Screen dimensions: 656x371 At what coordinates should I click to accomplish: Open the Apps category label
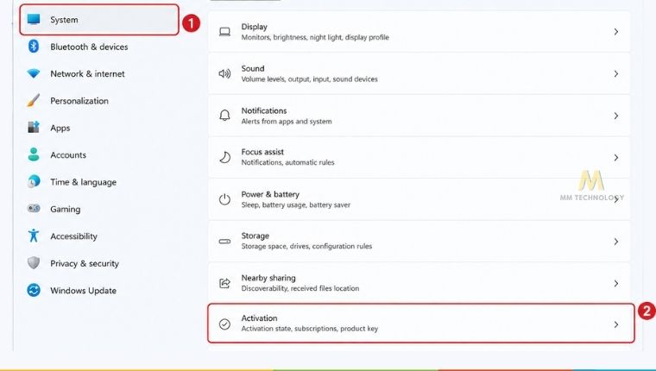[x=60, y=128]
